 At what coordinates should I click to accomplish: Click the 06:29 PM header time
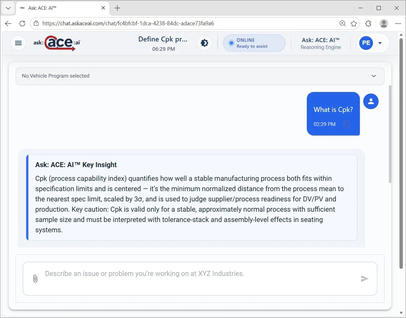pos(163,49)
